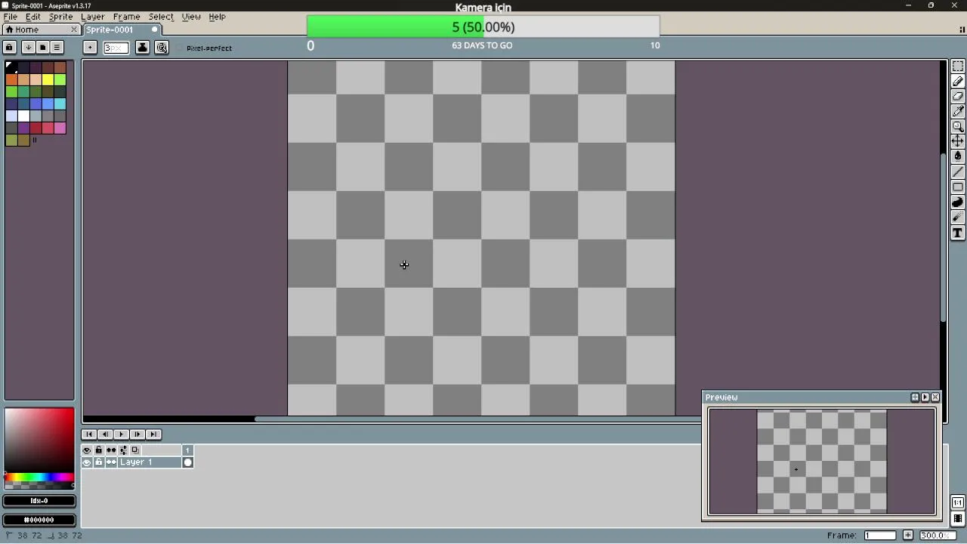Viewport: 967px width, 544px height.
Task: Go to the last frame
Action: coord(154,434)
